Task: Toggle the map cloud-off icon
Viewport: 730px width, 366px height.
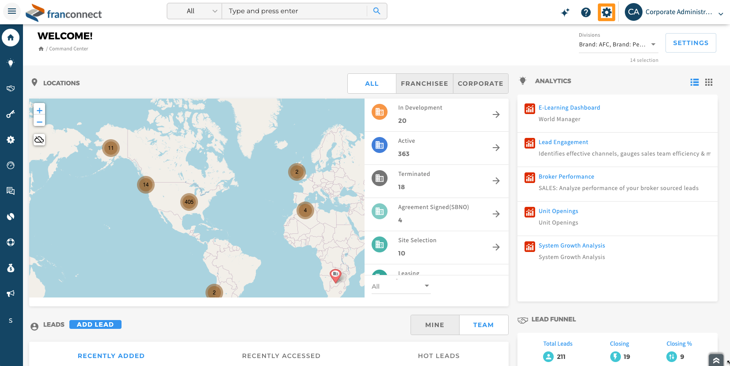Action: (x=39, y=140)
